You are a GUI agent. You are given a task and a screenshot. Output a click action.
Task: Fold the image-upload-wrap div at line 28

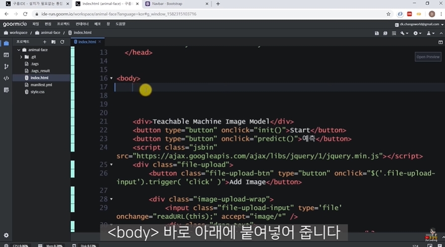click(112, 199)
